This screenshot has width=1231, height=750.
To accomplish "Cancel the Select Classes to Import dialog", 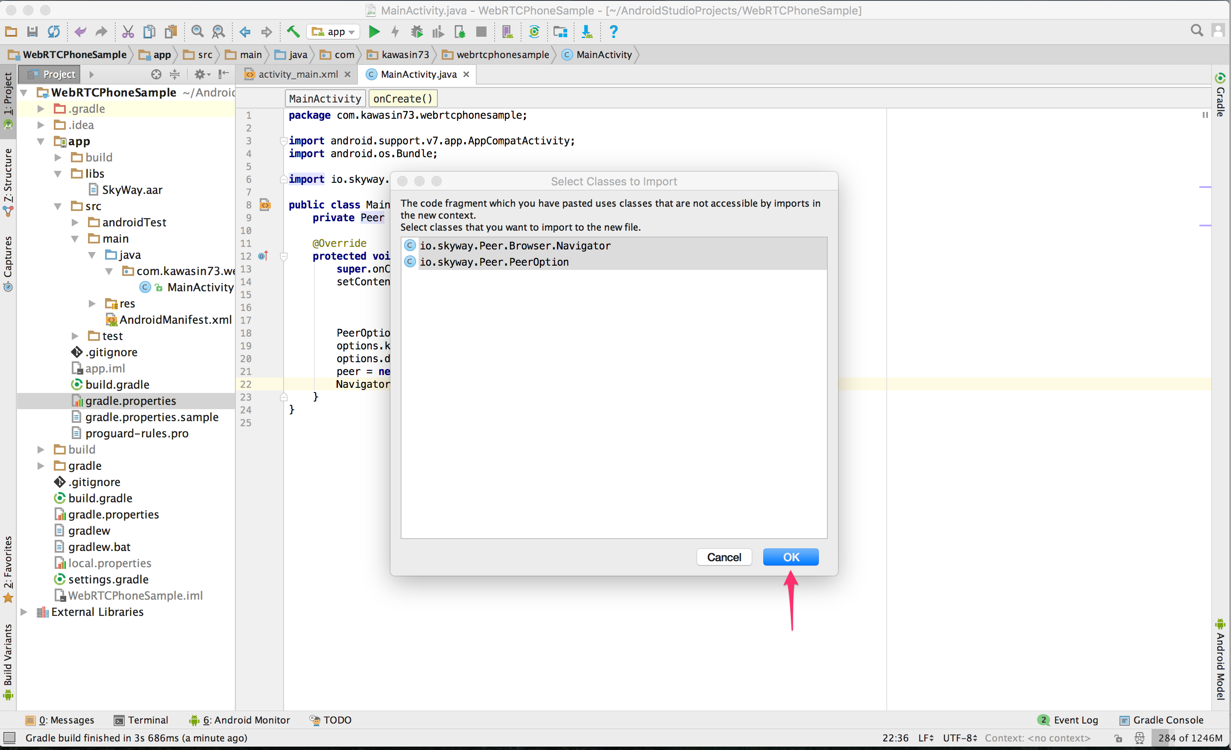I will 724,557.
